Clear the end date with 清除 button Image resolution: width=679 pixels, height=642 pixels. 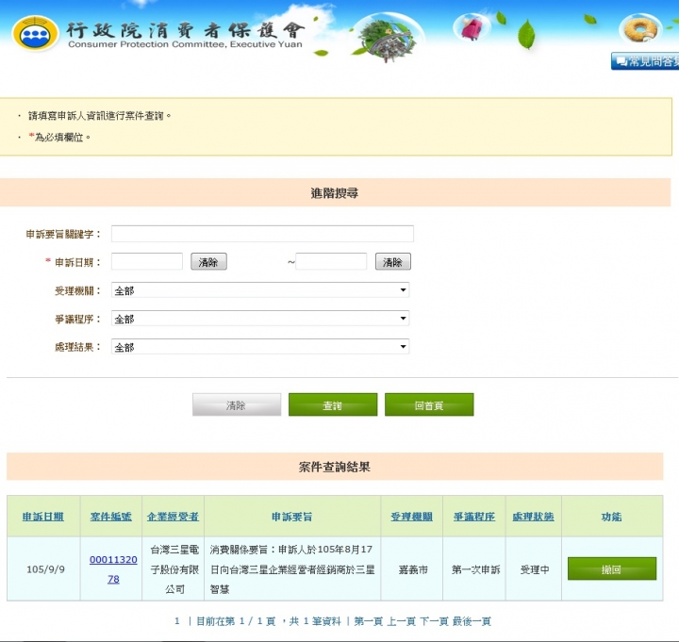[393, 262]
